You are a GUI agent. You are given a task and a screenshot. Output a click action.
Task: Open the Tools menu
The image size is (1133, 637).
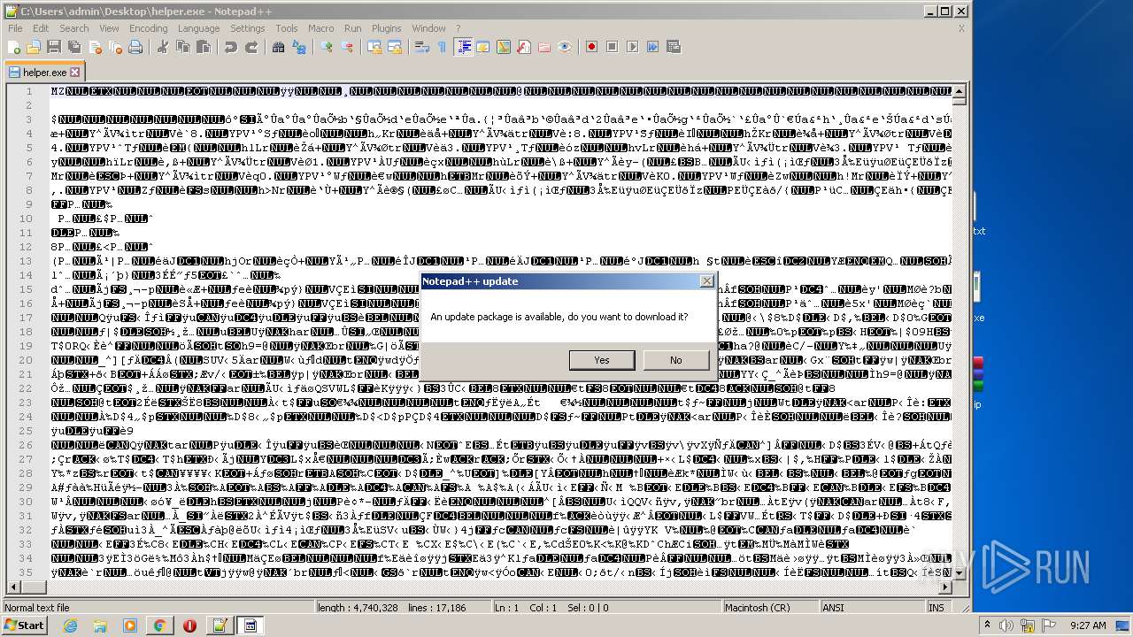[x=287, y=28]
